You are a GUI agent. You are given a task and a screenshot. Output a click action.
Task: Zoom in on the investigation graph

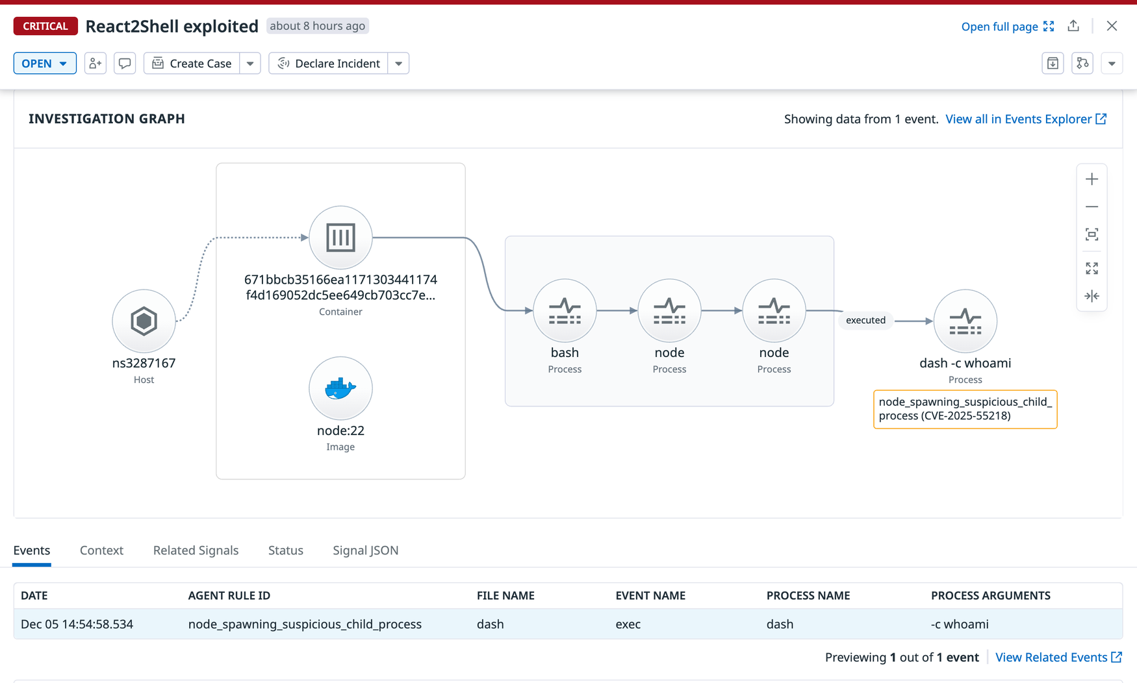pyautogui.click(x=1092, y=179)
